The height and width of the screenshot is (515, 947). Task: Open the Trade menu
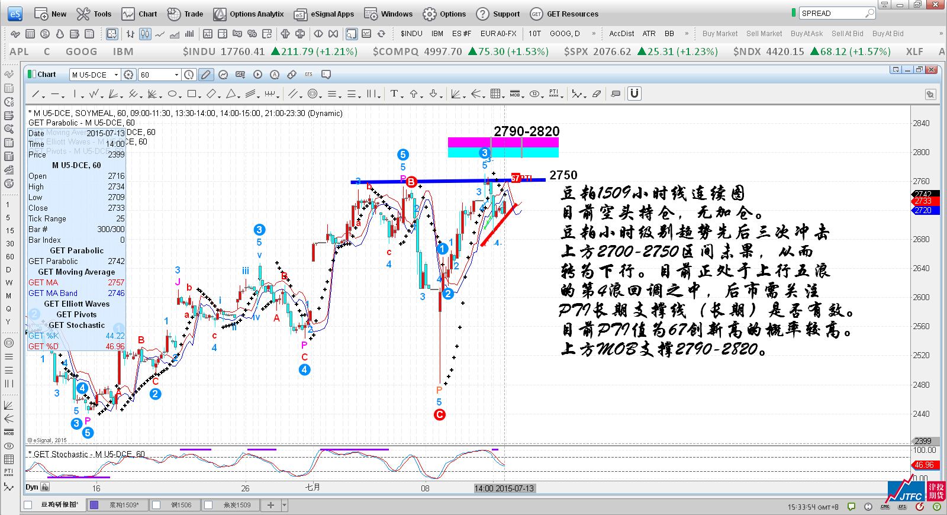pyautogui.click(x=185, y=14)
